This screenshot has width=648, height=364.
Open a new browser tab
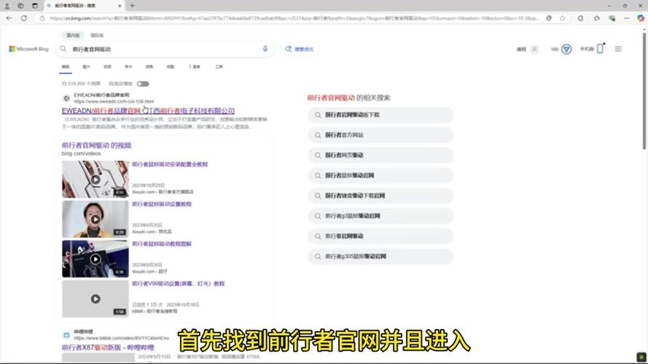tap(132, 6)
